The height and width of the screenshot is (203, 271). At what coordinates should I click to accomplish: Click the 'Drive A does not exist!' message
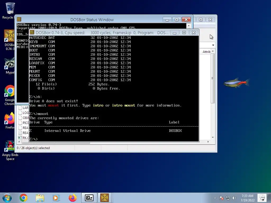[x=53, y=101]
